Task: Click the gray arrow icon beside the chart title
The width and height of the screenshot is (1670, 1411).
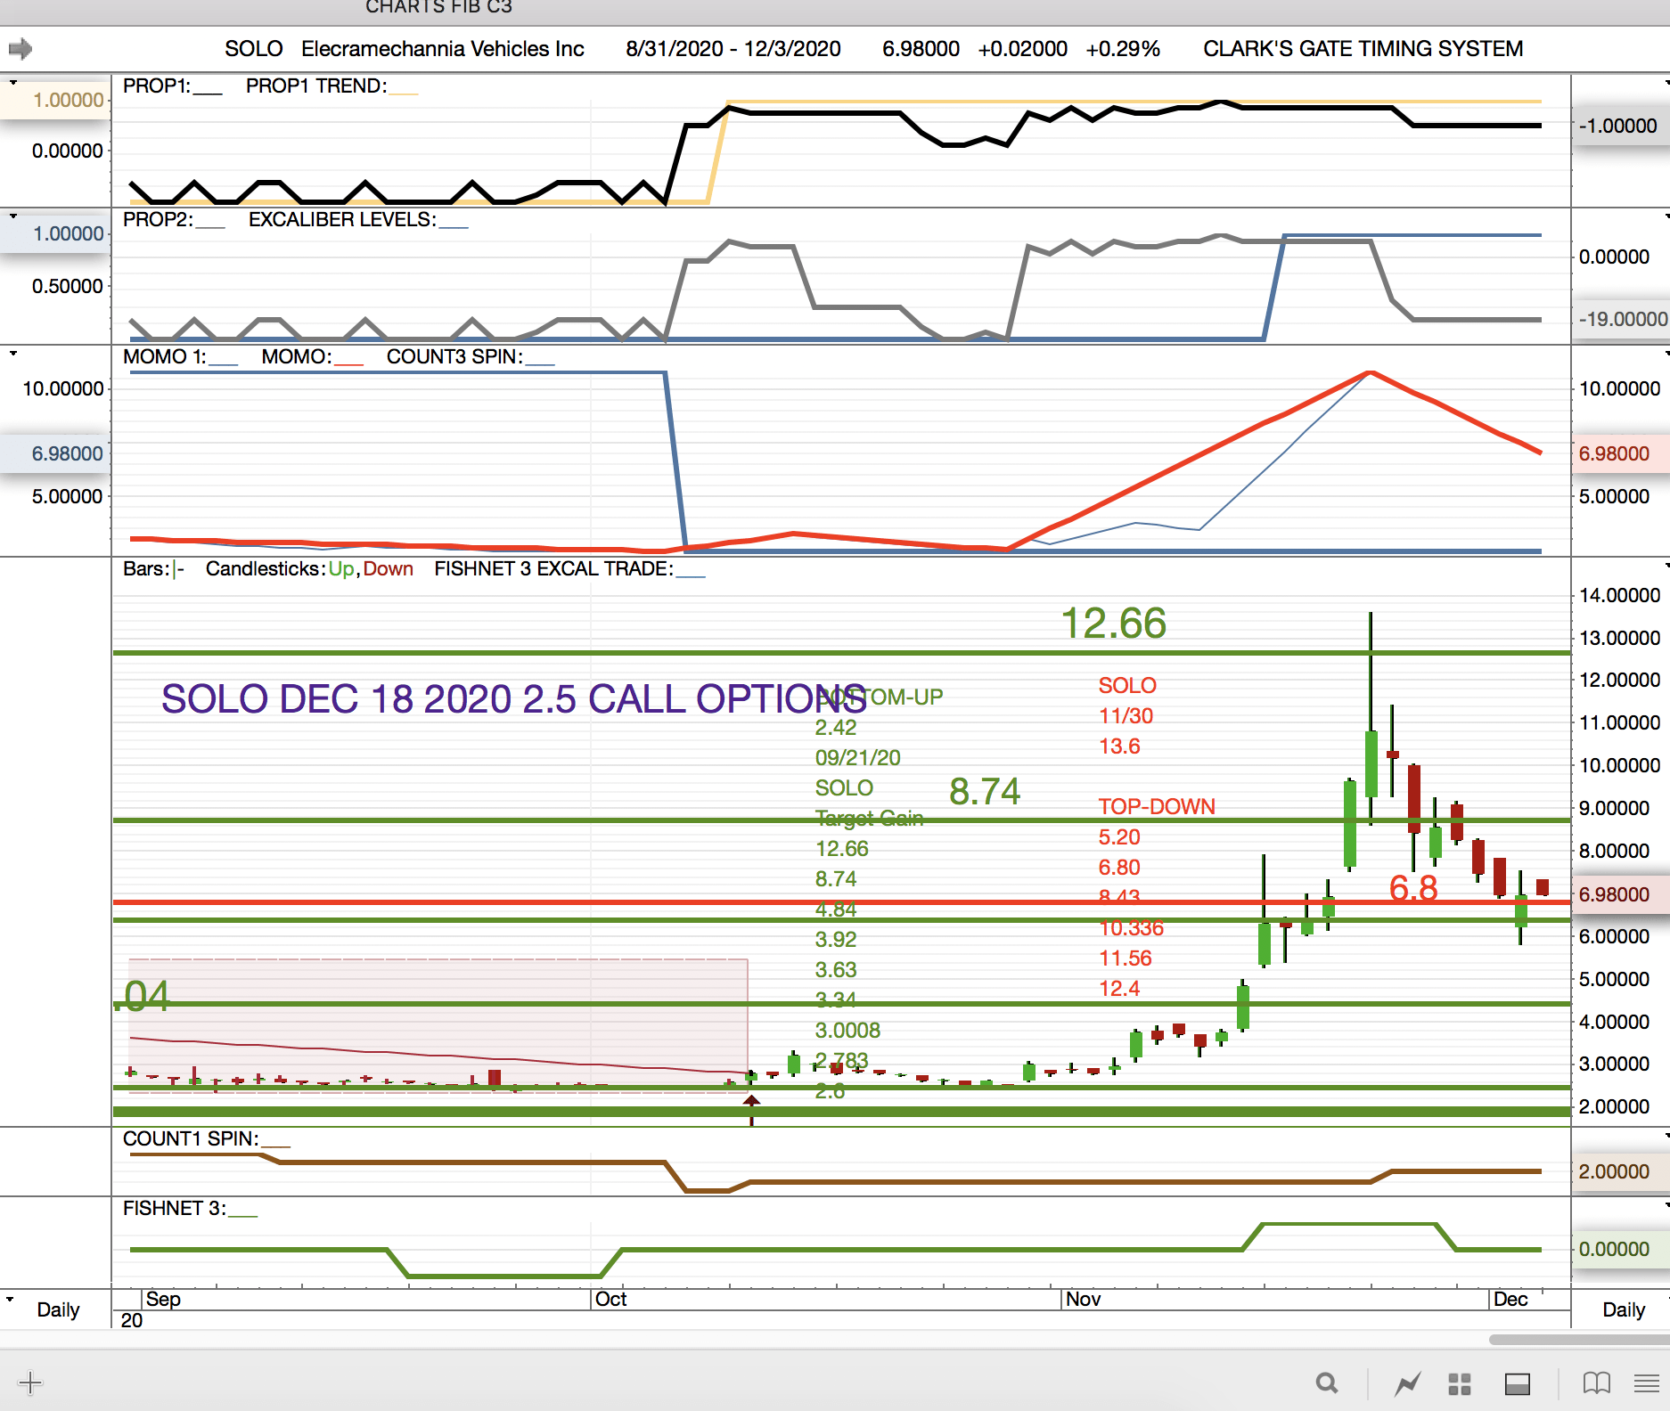Action: pos(20,48)
